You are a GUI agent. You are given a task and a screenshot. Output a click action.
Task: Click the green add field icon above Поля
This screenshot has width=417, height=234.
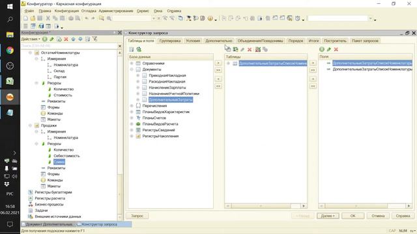[322, 49]
